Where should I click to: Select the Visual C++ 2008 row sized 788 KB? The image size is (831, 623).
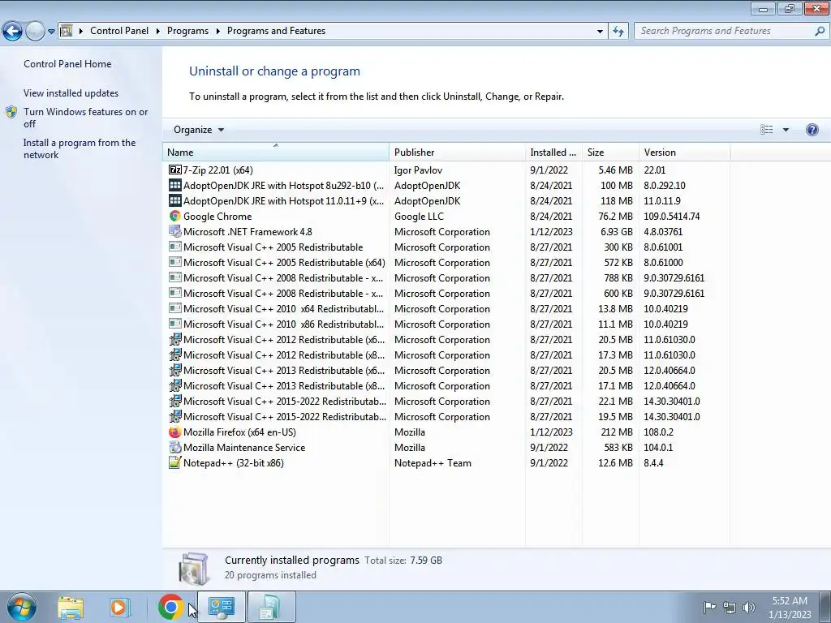coord(446,277)
